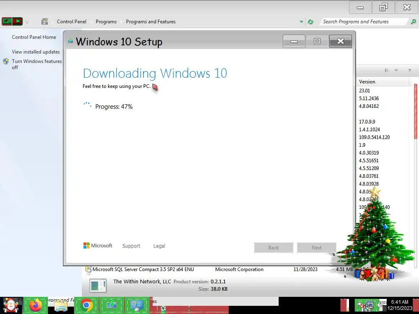Focus the Search Programs and Features field

coord(364,22)
